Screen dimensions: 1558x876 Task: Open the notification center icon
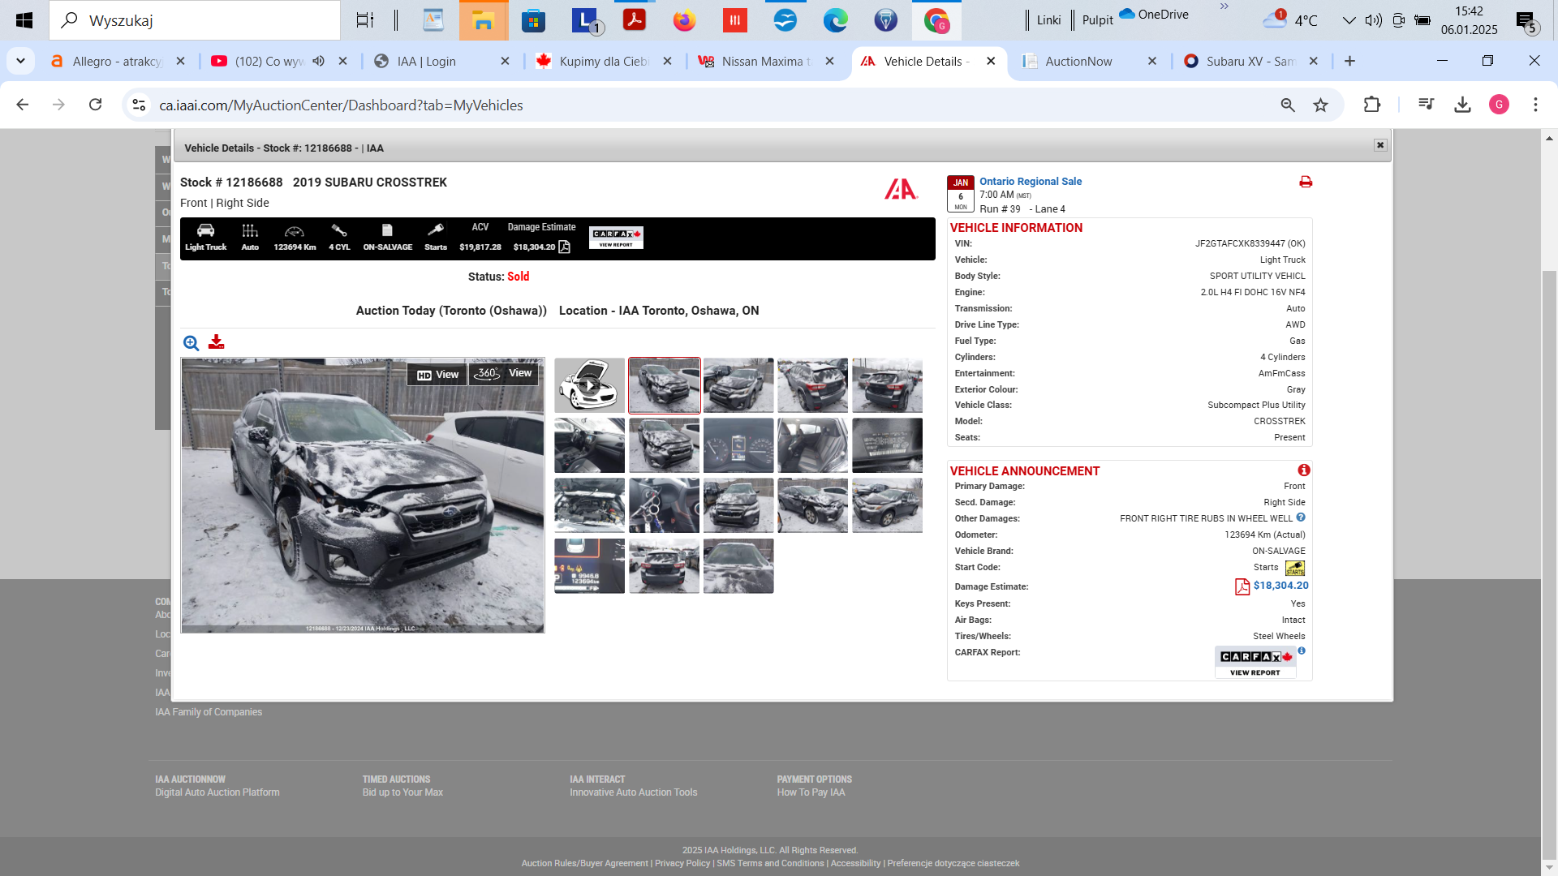tap(1526, 21)
